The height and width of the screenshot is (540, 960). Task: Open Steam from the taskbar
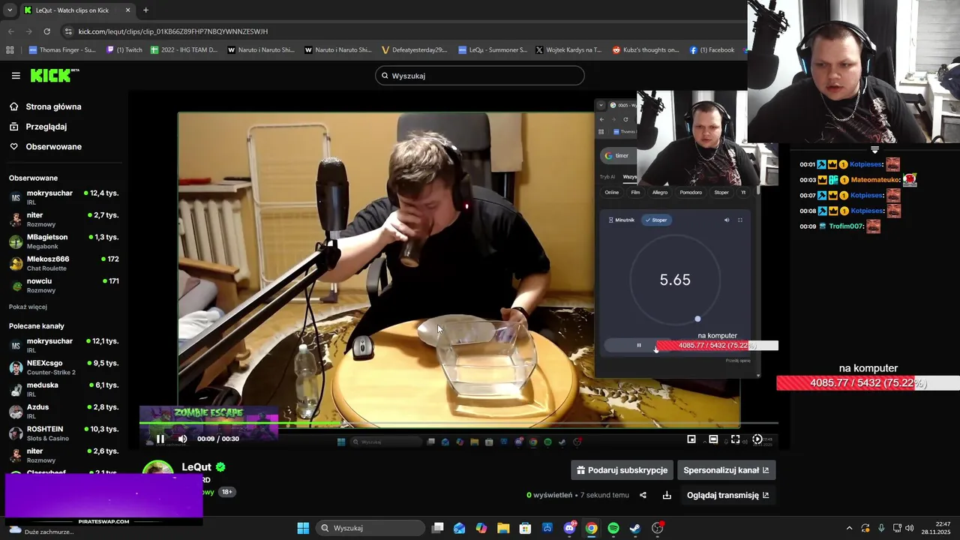pyautogui.click(x=635, y=528)
